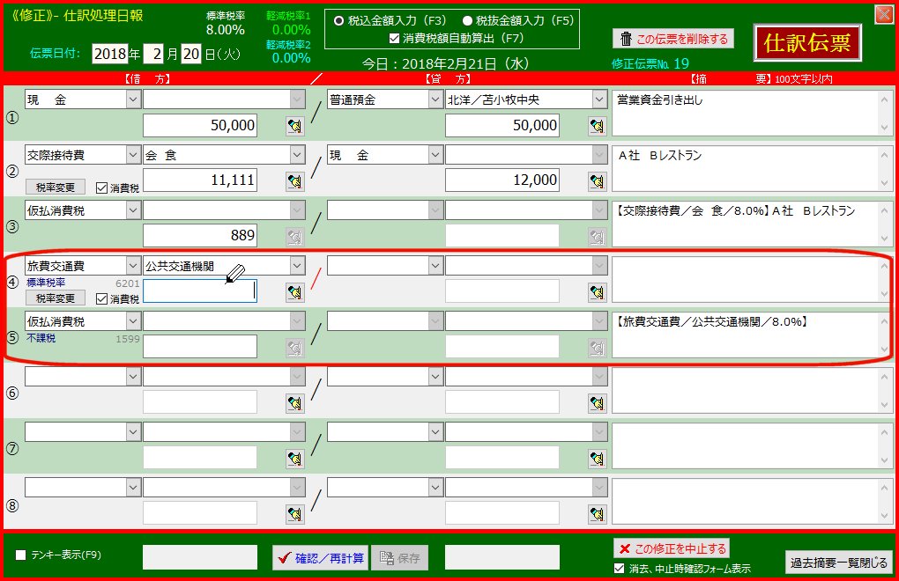The height and width of the screenshot is (581, 899).
Task: Click the row 4 debit amount input field
Action: click(x=200, y=291)
